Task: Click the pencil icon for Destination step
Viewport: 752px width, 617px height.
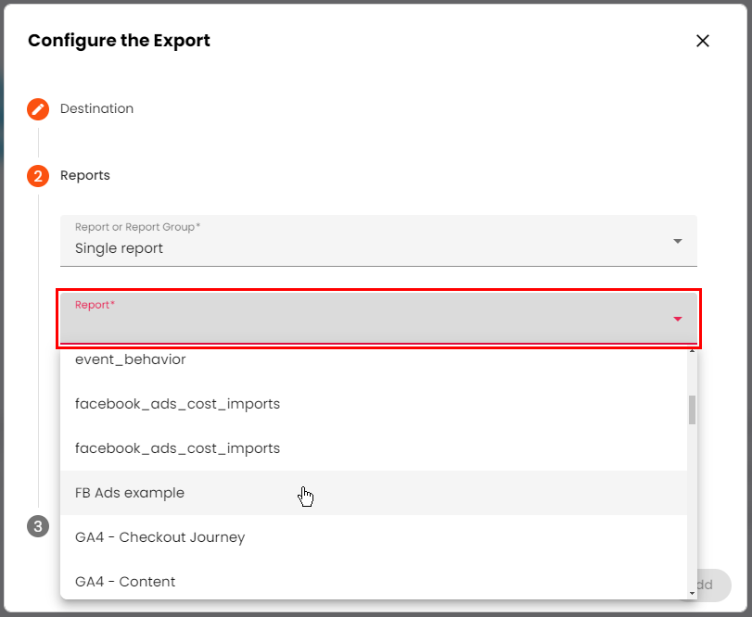Action: (38, 109)
